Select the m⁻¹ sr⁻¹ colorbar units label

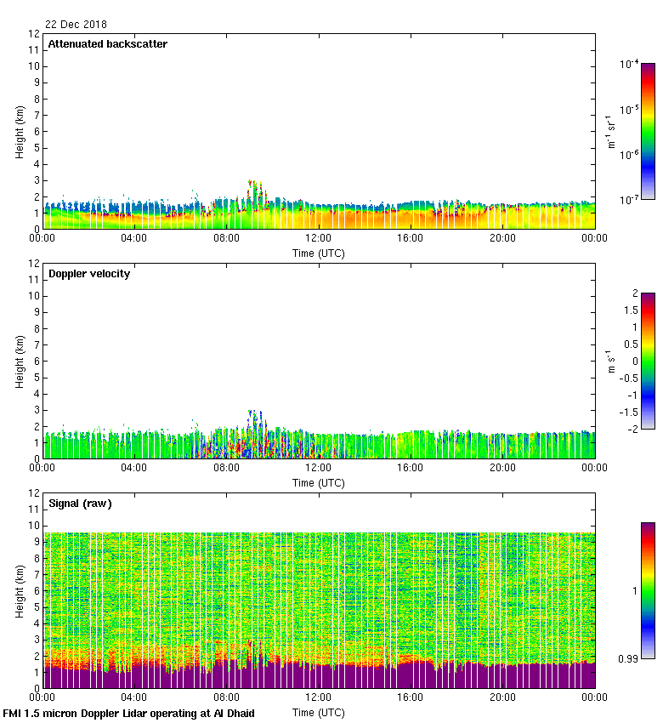[610, 131]
